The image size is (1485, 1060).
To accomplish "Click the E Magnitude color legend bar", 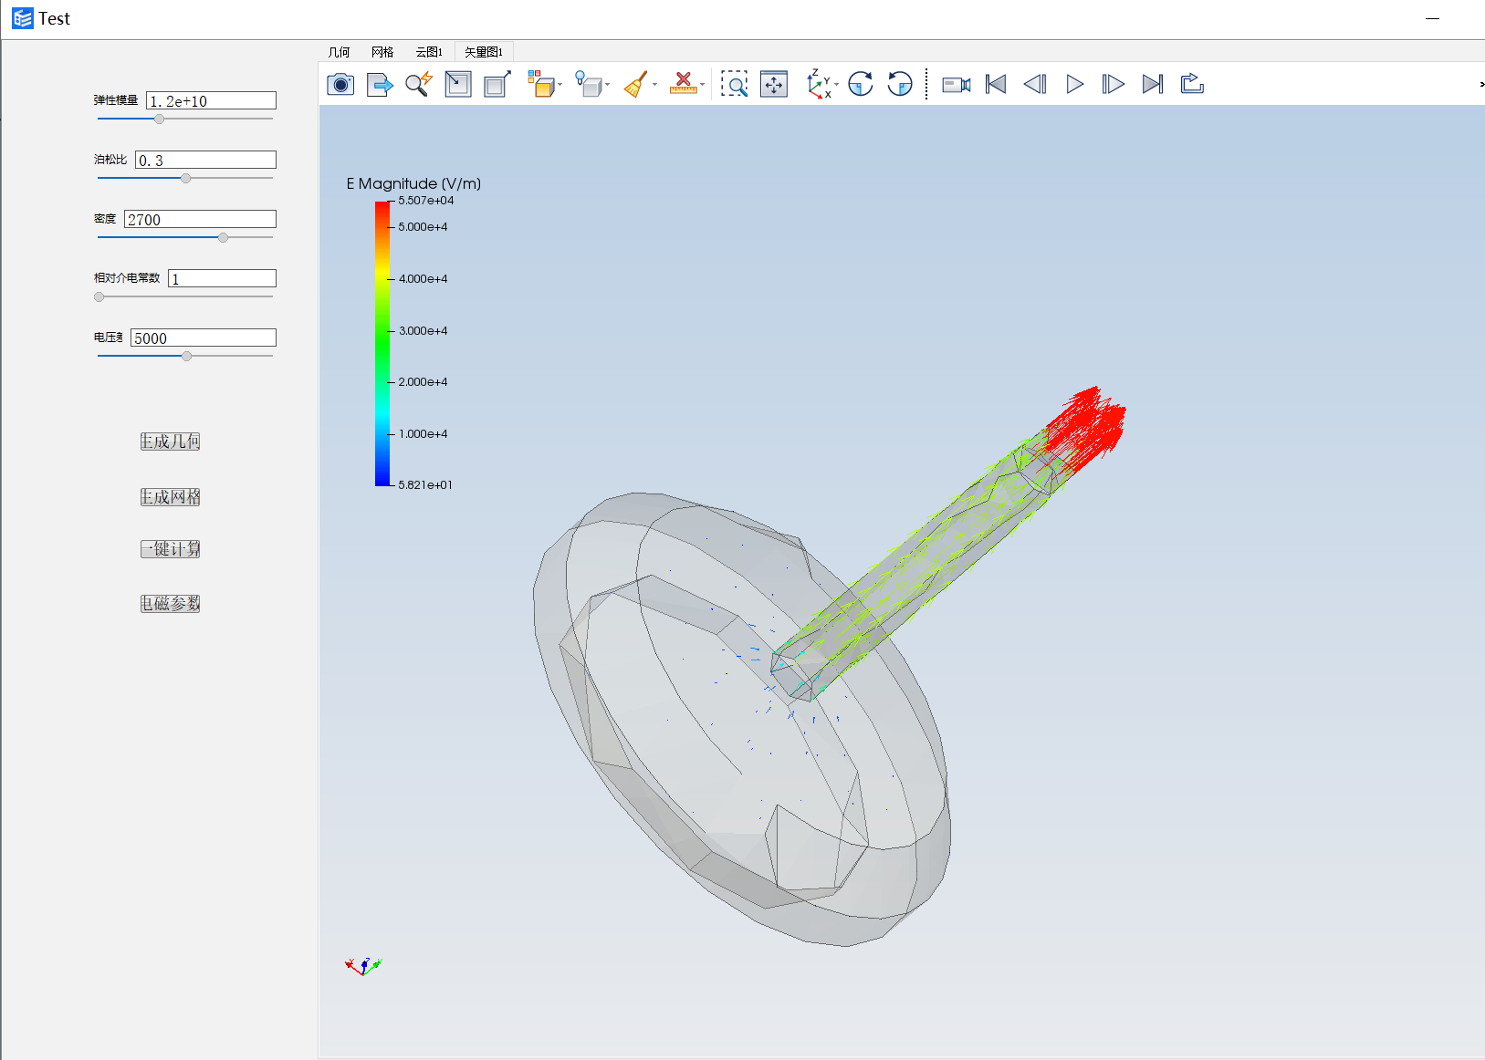I will coord(382,343).
